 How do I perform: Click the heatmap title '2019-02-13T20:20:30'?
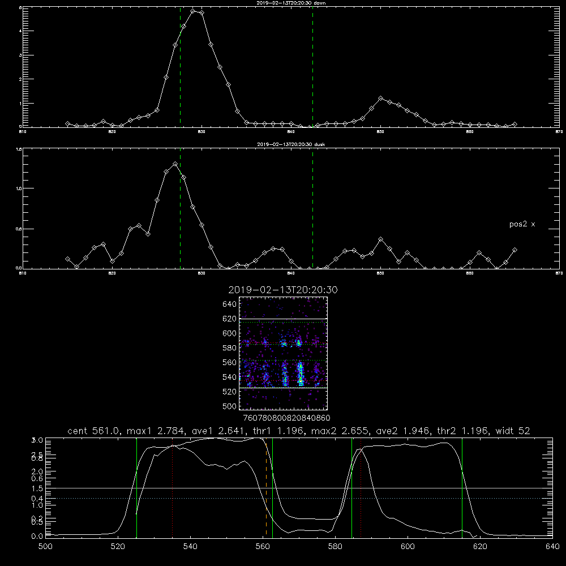pyautogui.click(x=283, y=290)
